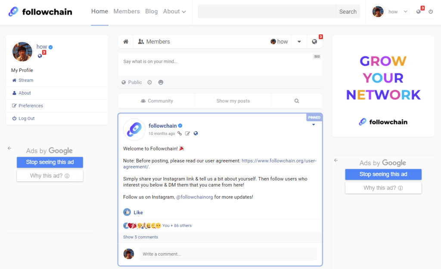Click the sidebar profile picture of how
The image size is (441, 269).
22,52
